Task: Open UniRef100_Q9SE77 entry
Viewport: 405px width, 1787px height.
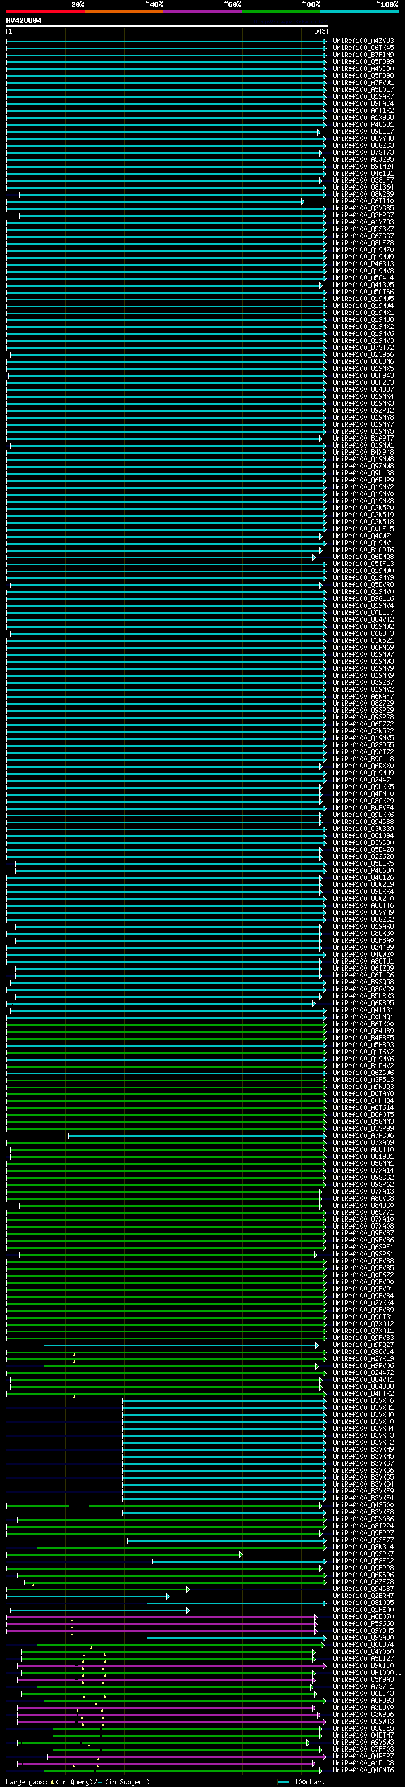Action: [363, 1540]
